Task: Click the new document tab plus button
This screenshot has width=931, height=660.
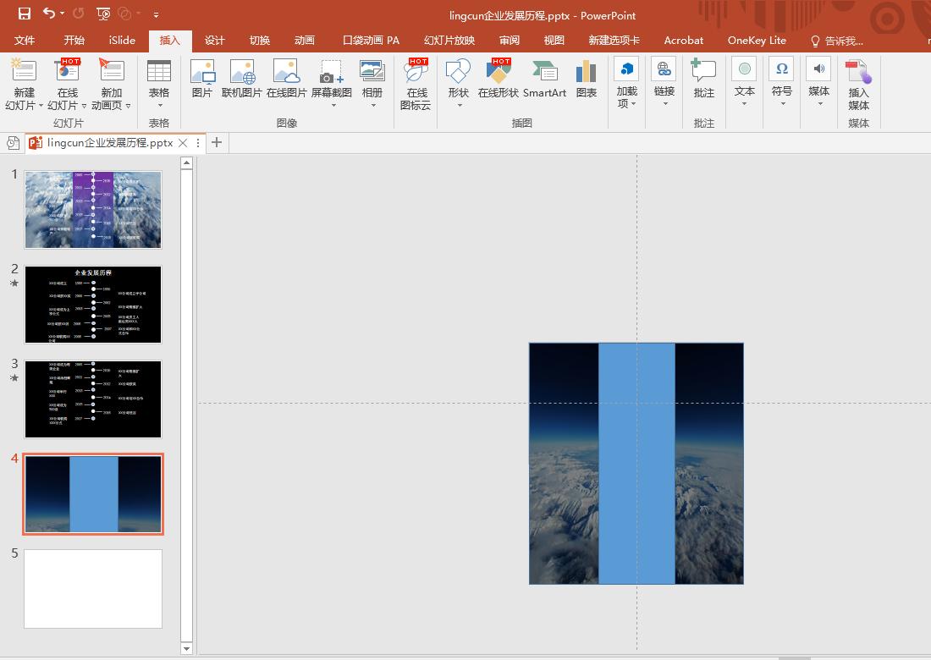Action: coord(217,142)
